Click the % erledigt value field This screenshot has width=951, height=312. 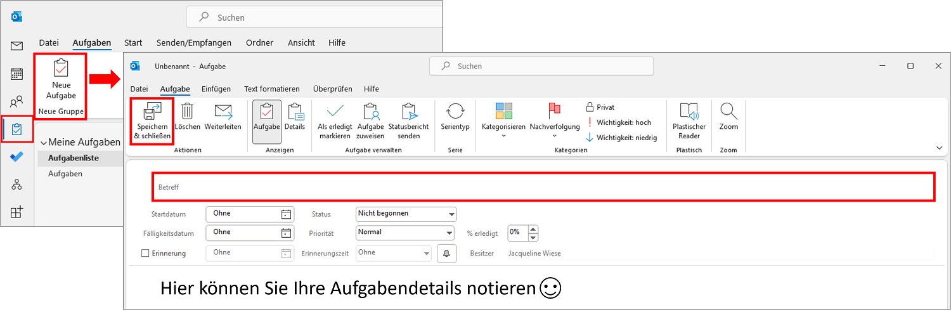[x=518, y=233]
